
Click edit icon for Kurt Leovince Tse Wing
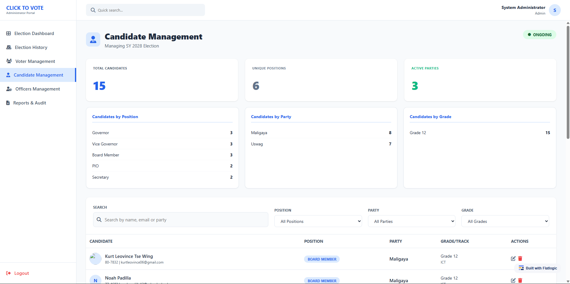[513, 258]
